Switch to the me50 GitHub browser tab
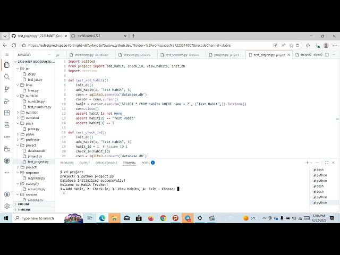The width and height of the screenshot is (340, 255). pos(99,36)
